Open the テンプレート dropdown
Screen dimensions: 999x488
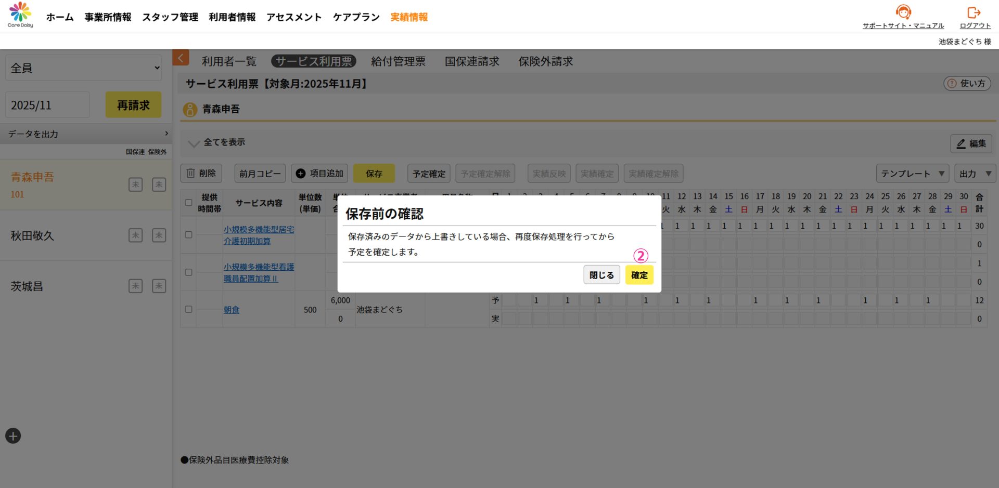(912, 174)
